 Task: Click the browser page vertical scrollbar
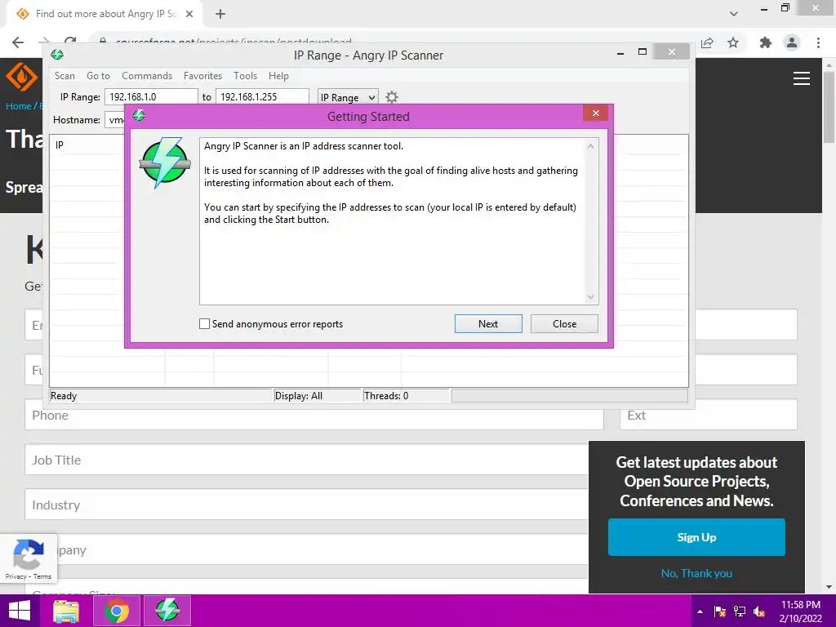829,107
